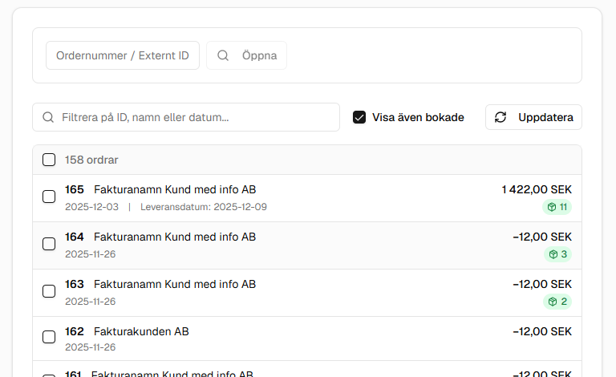
Task: Click the magnifier icon in the filter field
Action: click(x=48, y=117)
